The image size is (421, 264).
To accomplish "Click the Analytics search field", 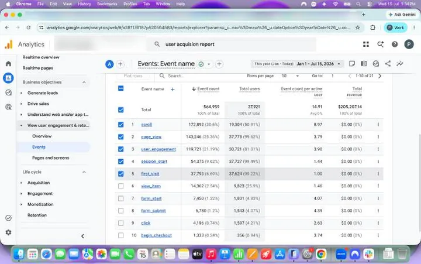I will [231, 44].
